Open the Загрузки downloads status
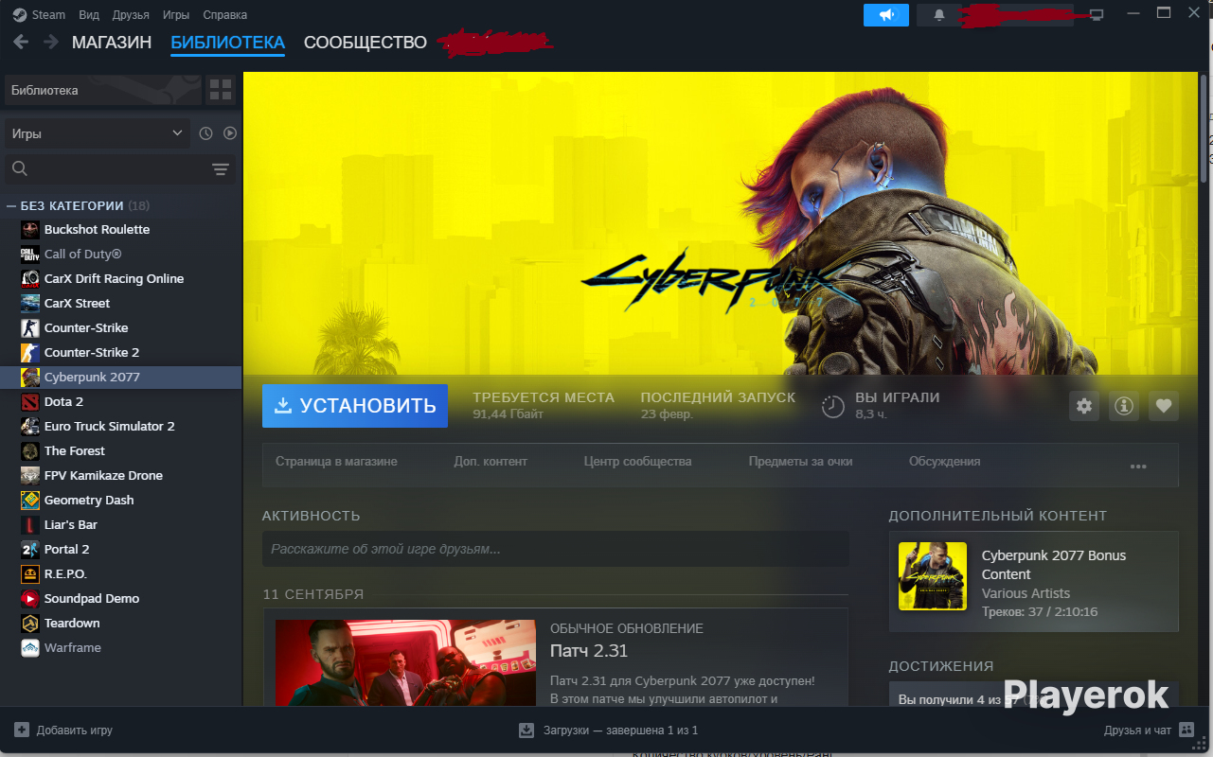The image size is (1213, 757). coord(608,731)
